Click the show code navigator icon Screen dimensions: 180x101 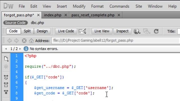6,66
